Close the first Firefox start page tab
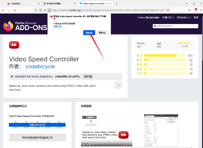The width and height of the screenshot is (203, 148). 39,4
